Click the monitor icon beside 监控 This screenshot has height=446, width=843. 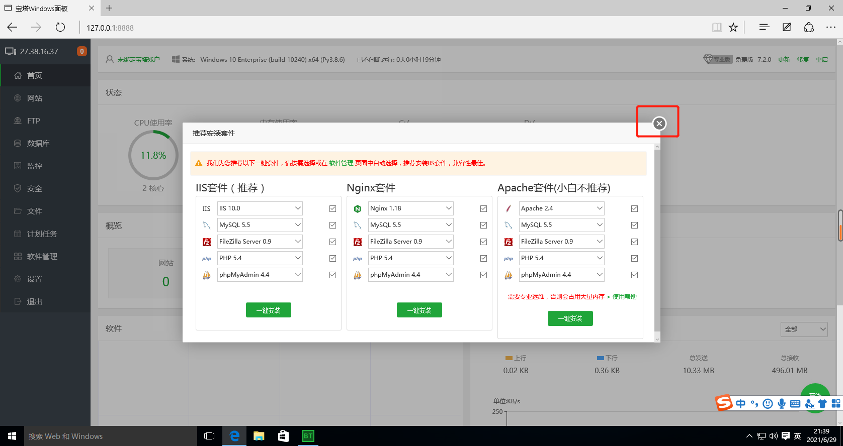coord(18,166)
